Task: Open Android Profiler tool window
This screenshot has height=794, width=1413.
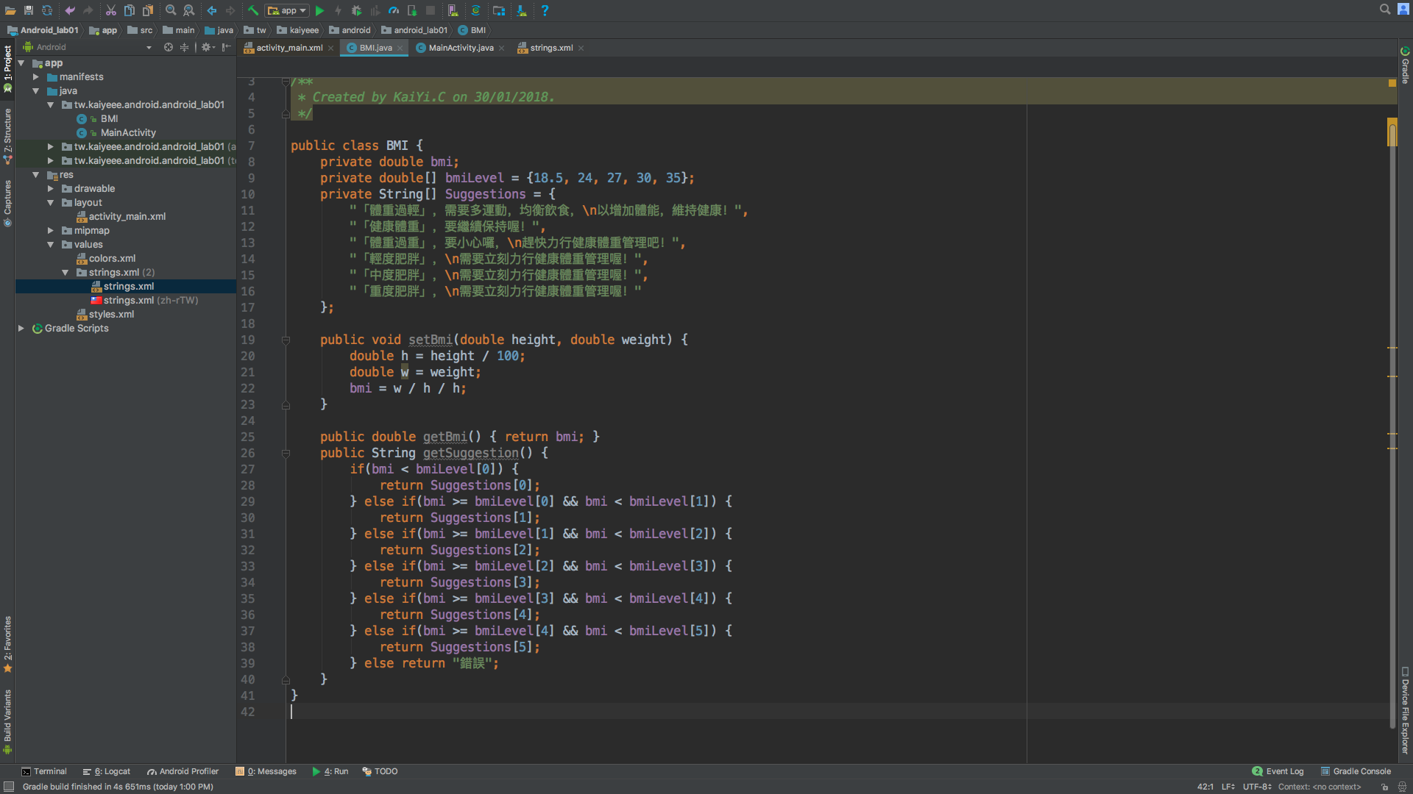Action: coord(183,771)
